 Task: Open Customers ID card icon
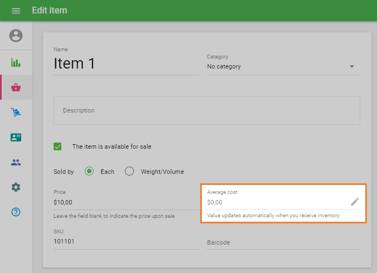tap(16, 138)
